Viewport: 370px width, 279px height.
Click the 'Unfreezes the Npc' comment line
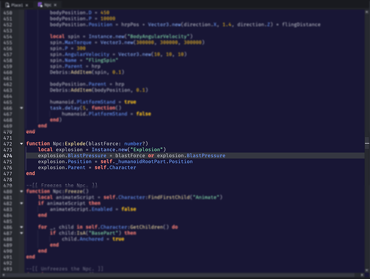click(x=65, y=268)
